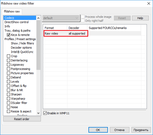Select DirectShow control in the list
The image size is (153, 135).
[16, 22]
